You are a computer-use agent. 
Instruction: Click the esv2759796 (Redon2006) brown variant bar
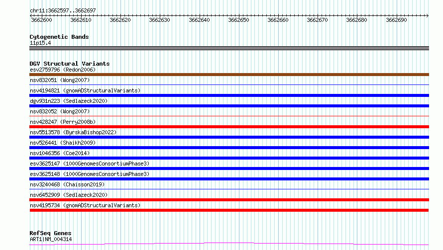click(229, 75)
